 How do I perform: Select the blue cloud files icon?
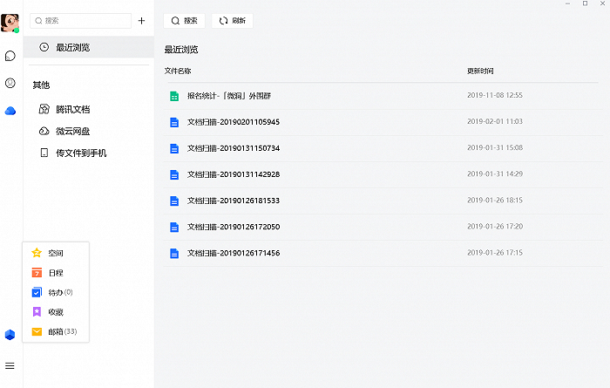(10, 111)
